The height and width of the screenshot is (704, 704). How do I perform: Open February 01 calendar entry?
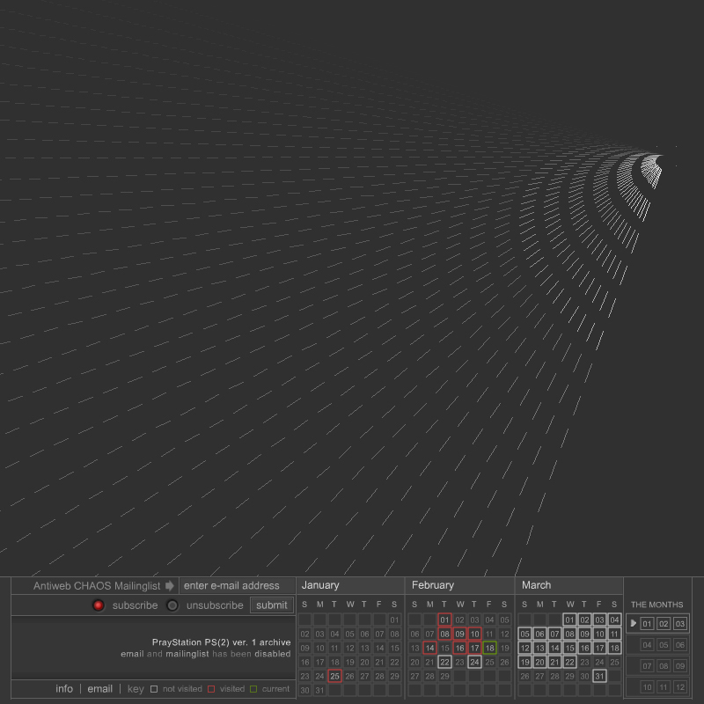coord(444,620)
